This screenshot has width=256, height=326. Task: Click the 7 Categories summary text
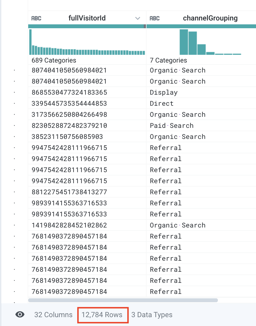pos(168,60)
